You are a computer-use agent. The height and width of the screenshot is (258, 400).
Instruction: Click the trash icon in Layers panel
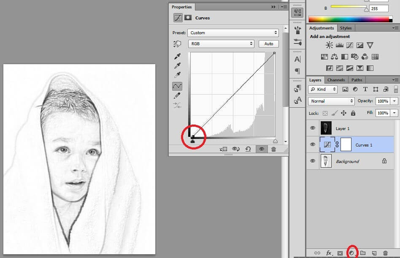[385, 253]
